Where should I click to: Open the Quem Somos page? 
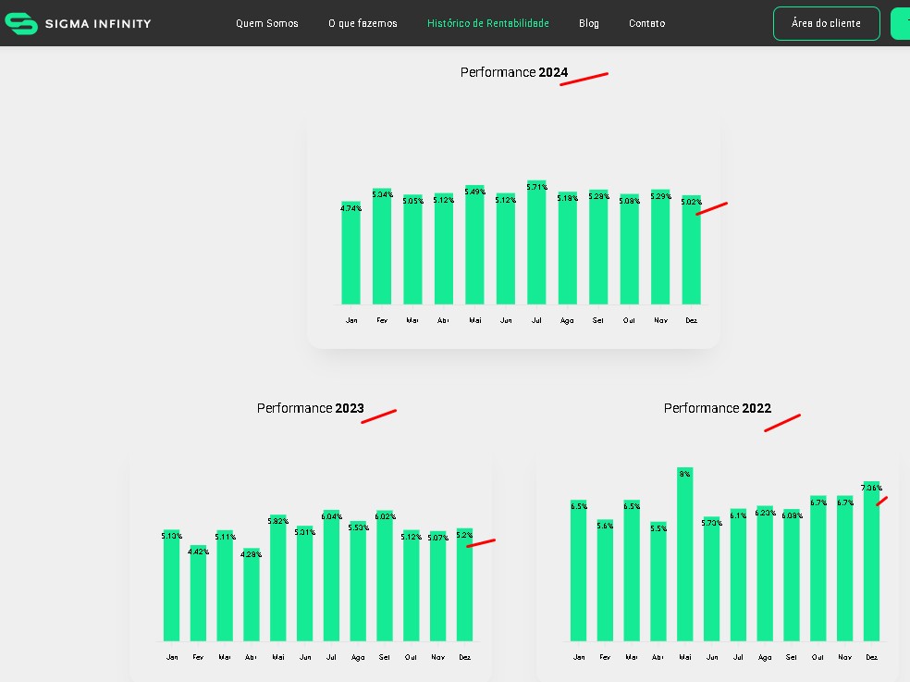pyautogui.click(x=266, y=23)
